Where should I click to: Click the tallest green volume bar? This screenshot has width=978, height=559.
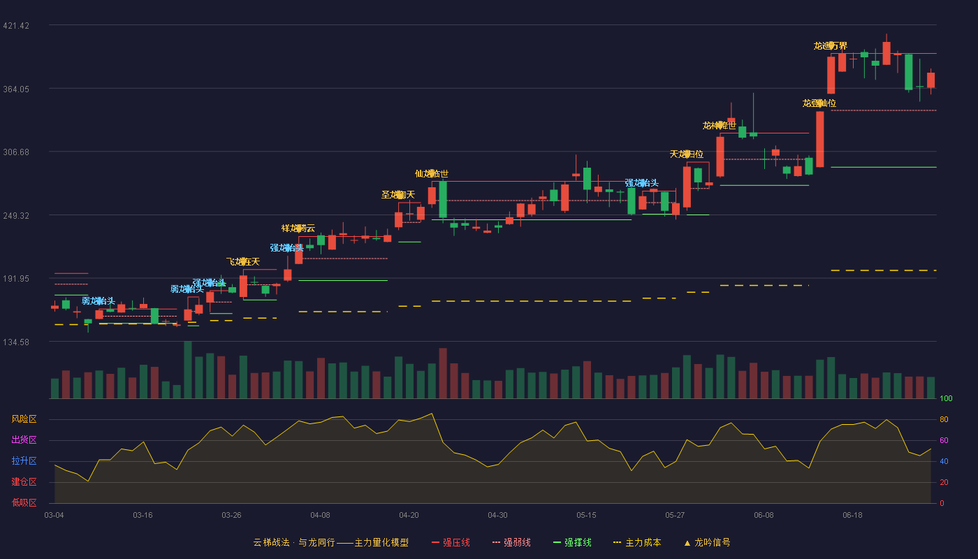point(187,370)
